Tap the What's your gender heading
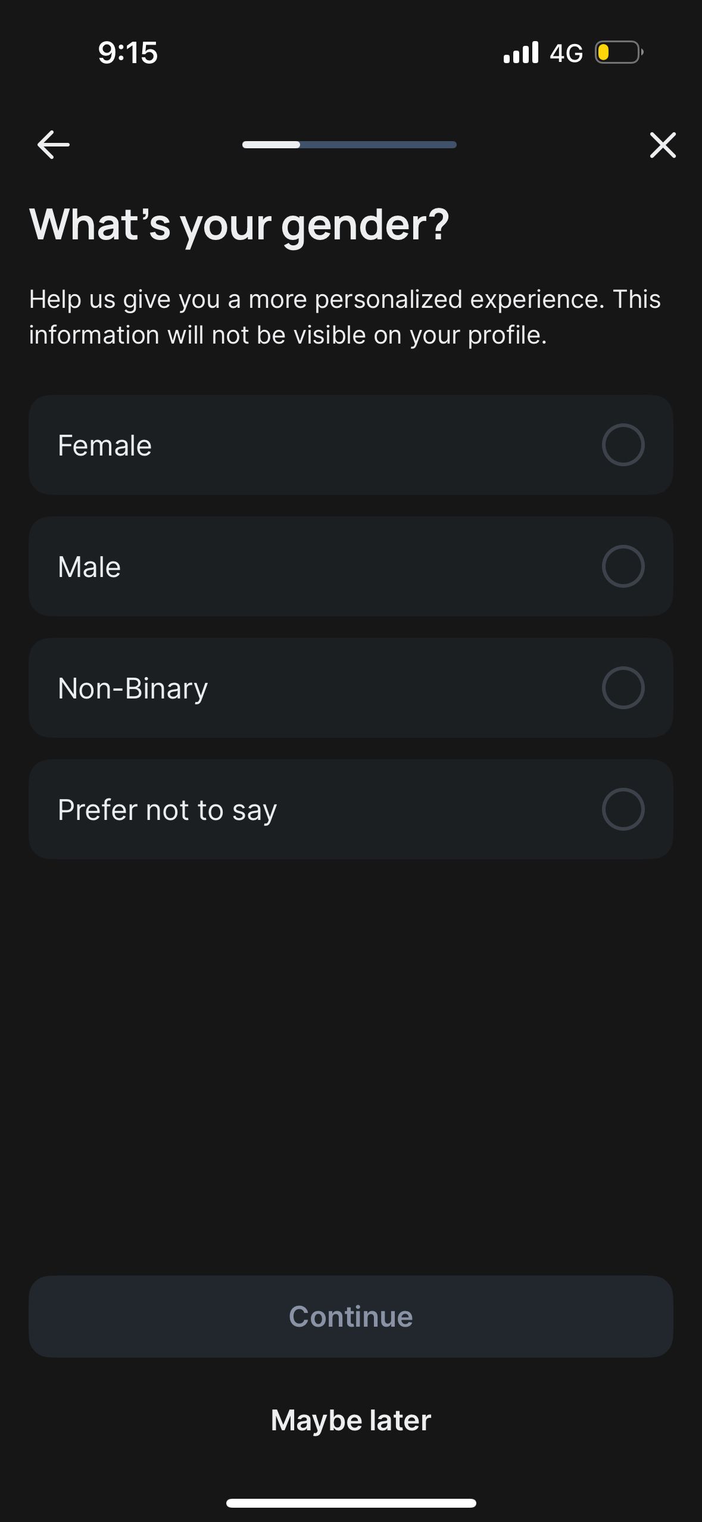The height and width of the screenshot is (1522, 702). pyautogui.click(x=239, y=225)
